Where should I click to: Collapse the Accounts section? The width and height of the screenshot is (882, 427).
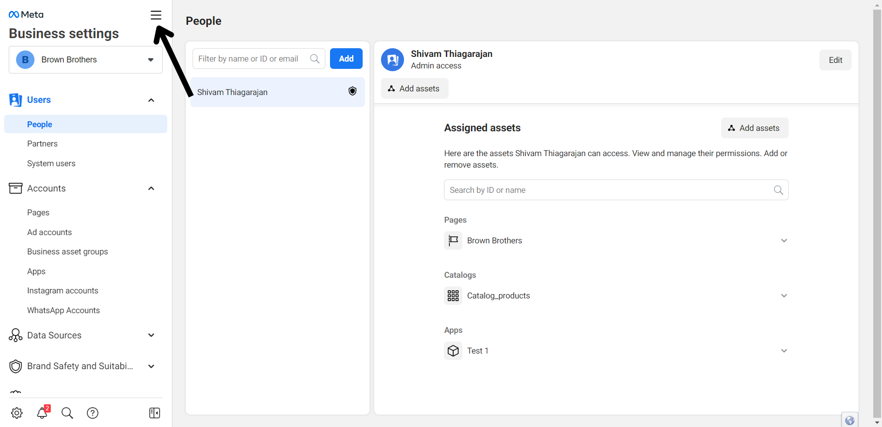[x=151, y=188]
